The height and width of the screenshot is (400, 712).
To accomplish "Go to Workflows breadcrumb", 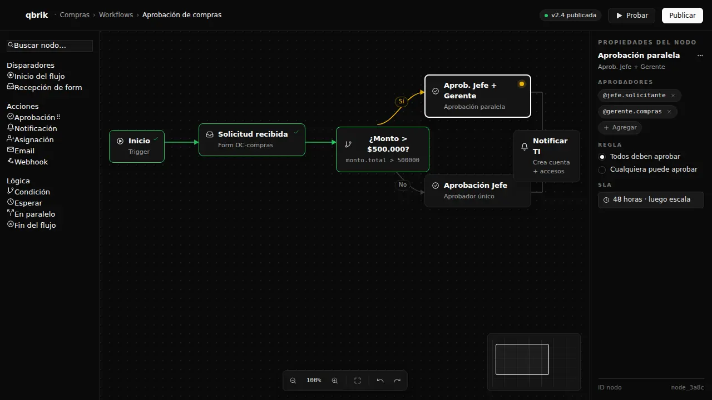I will 116,15.
